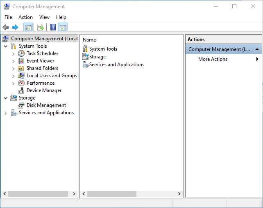Click the Computer Management (Local) tree root icon

pyautogui.click(x=6, y=39)
